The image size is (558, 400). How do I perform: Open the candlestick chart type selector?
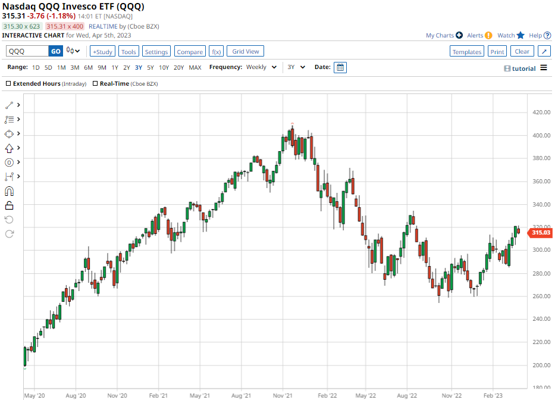click(73, 51)
